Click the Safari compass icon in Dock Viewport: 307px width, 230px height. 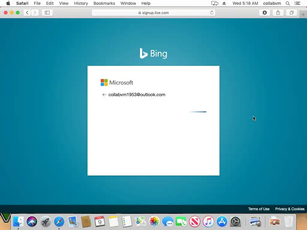coord(59,222)
